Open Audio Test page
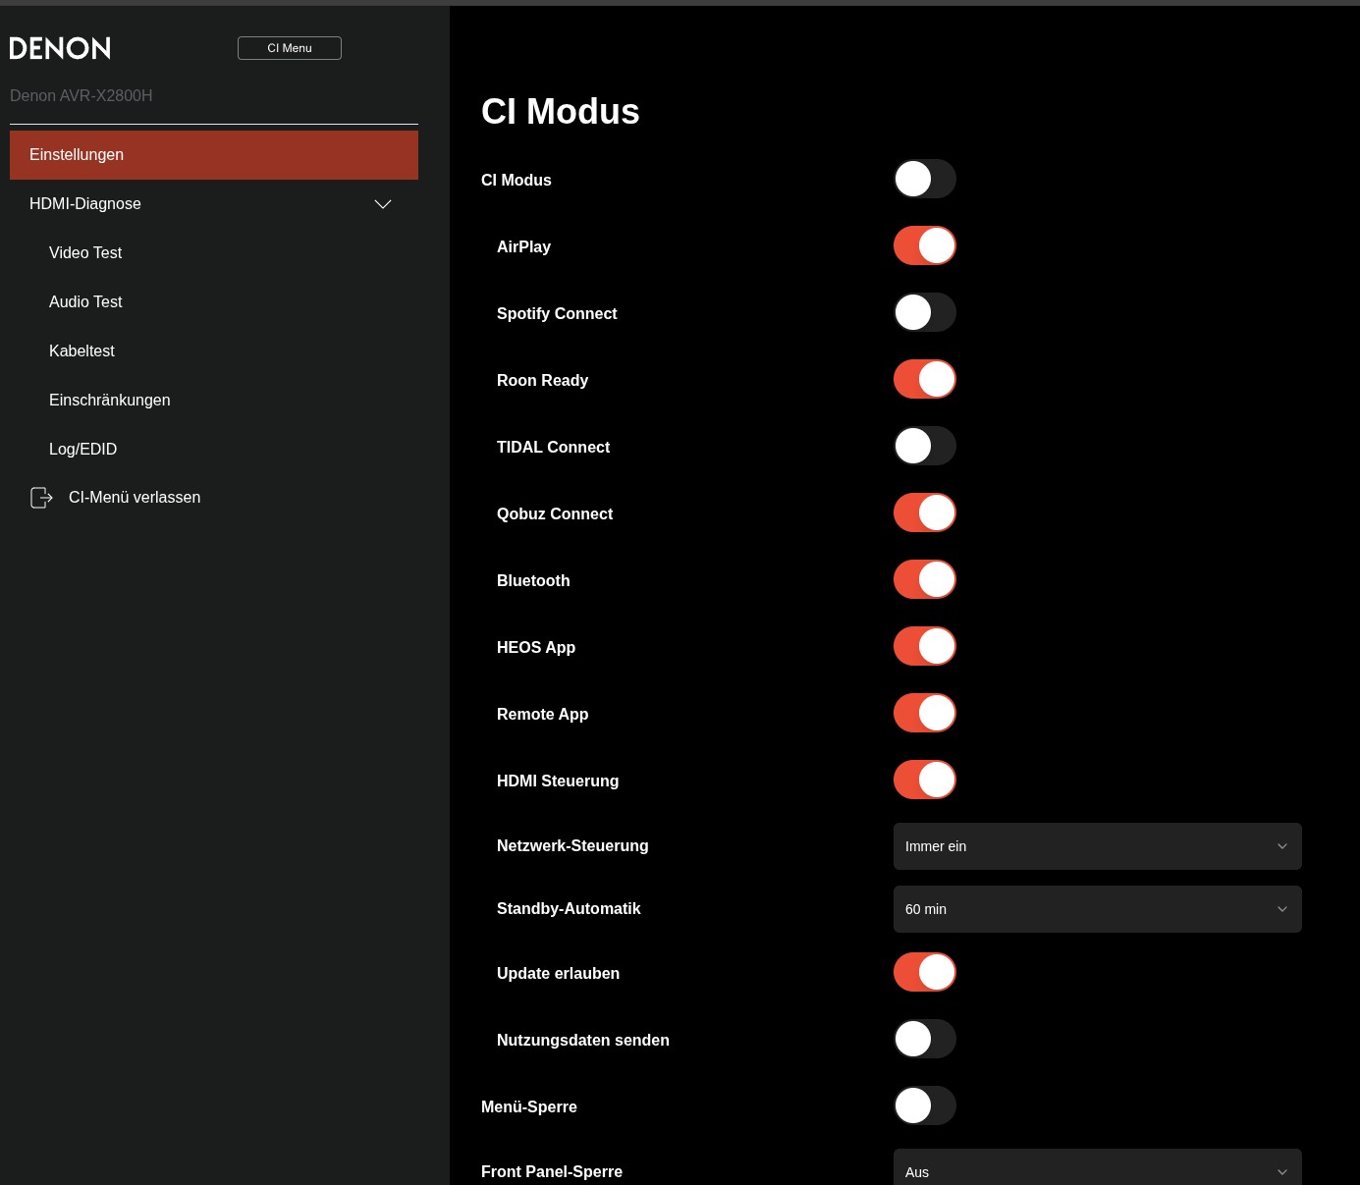This screenshot has width=1360, height=1185. pos(85,302)
